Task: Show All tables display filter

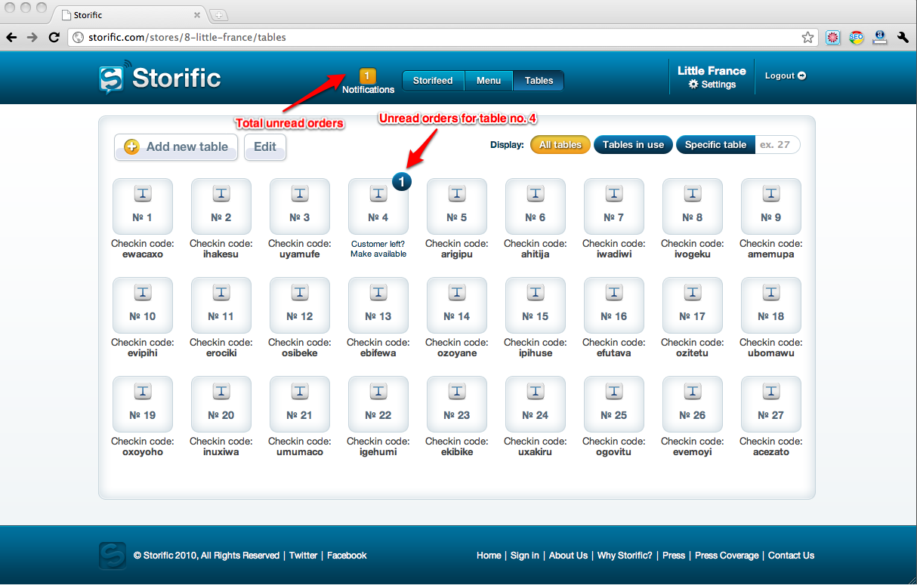Action: coord(560,145)
